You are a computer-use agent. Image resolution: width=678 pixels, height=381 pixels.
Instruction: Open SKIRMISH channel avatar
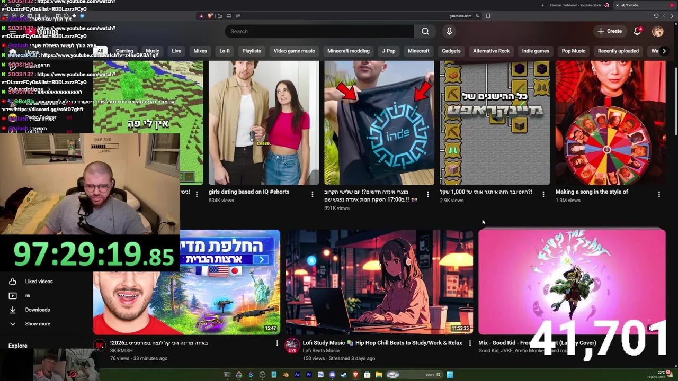point(100,346)
